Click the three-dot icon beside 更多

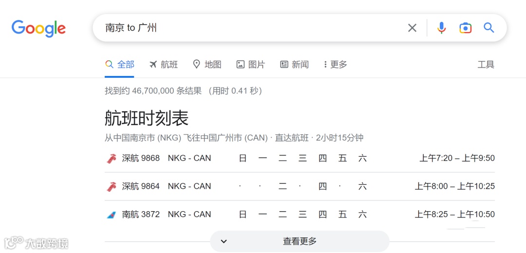(325, 64)
